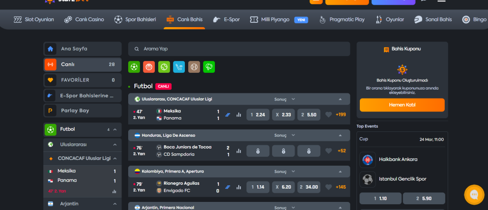Select the green horse-racing filter icon
The width and height of the screenshot is (488, 210).
(x=209, y=67)
